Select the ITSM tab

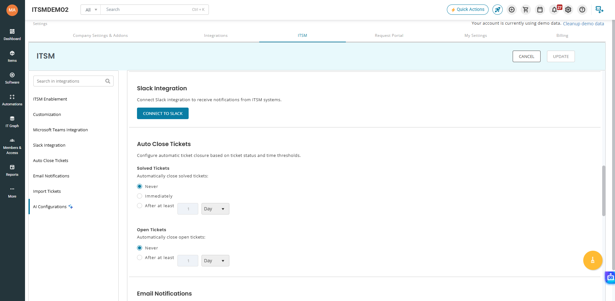pyautogui.click(x=303, y=36)
